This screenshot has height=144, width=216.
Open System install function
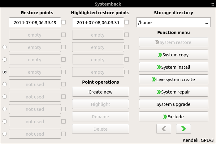coord(173,67)
